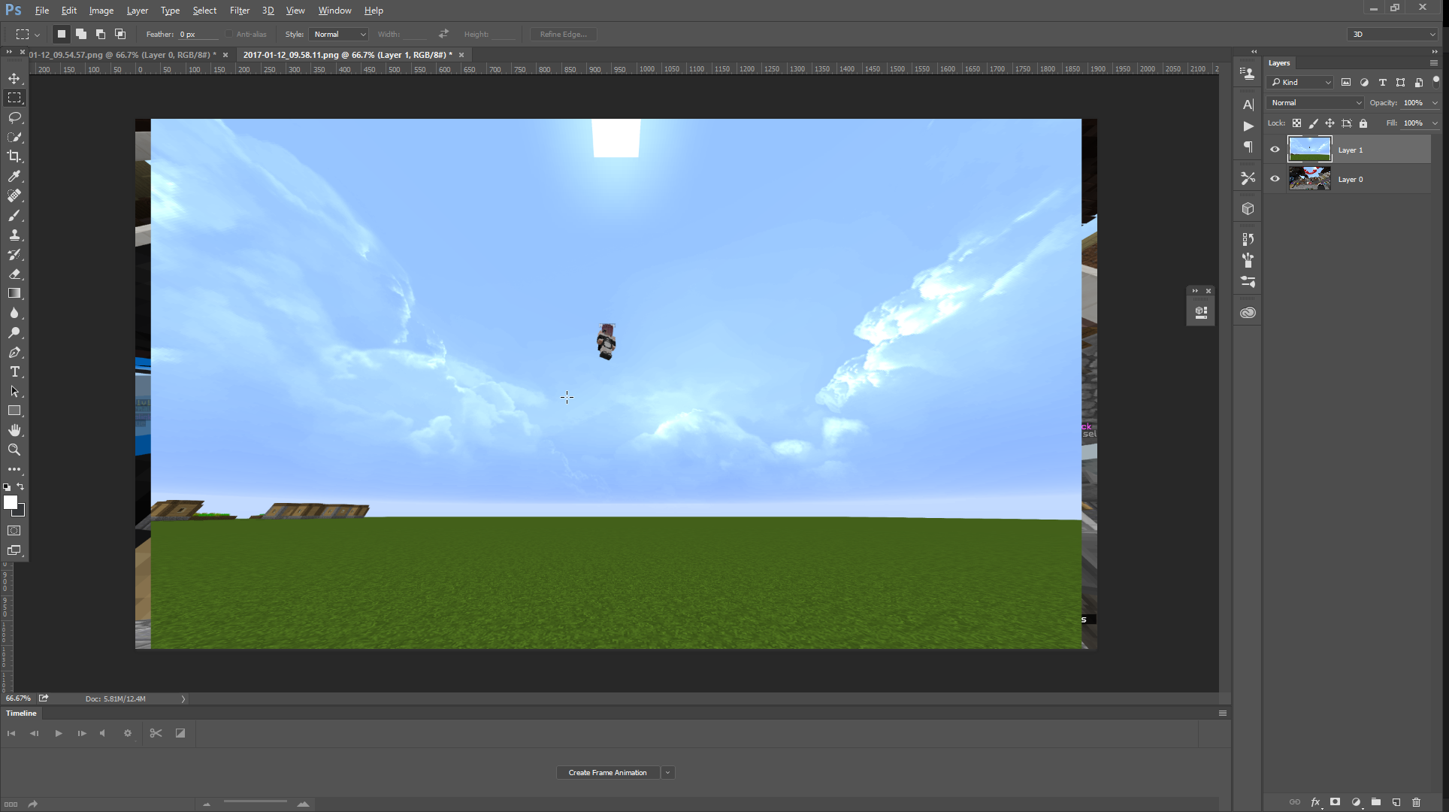The width and height of the screenshot is (1449, 812).
Task: Toggle Quick Mask mode
Action: [14, 531]
